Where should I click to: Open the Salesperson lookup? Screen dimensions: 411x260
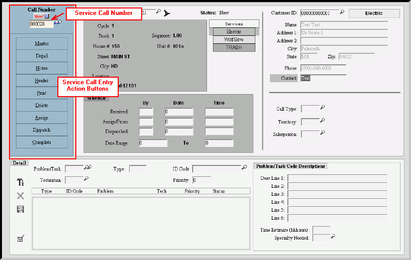point(322,133)
